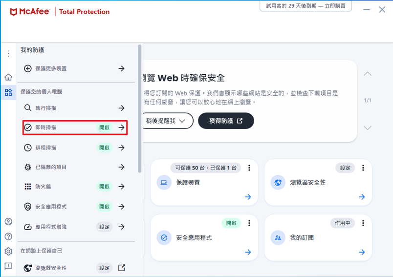Open the external link icon for 瀏覽器安全性
This screenshot has width=393, height=277.
point(122,268)
